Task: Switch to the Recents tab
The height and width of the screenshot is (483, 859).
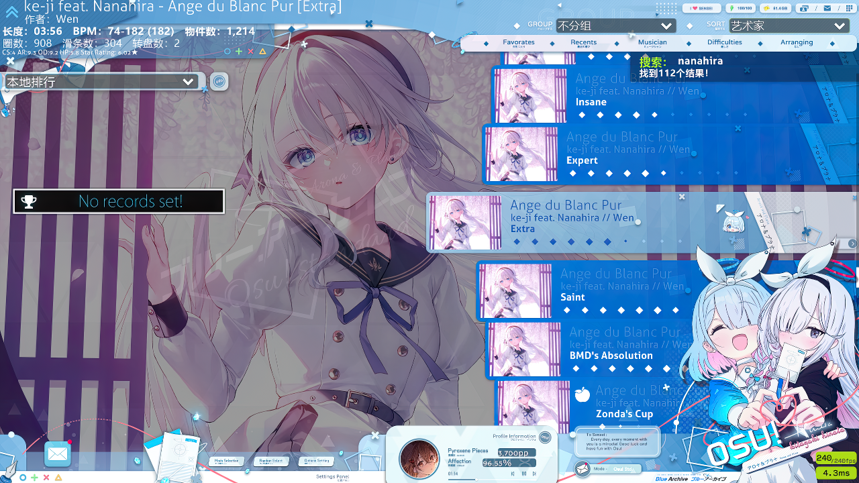Action: (584, 43)
